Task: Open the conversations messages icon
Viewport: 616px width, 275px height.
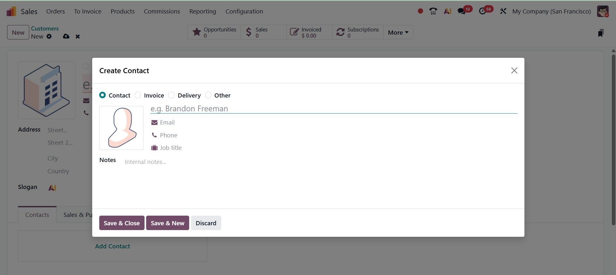Action: (462, 11)
